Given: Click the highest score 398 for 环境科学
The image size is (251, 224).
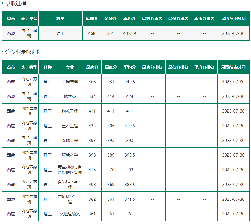Looking at the screenshot, I should coord(92,155).
